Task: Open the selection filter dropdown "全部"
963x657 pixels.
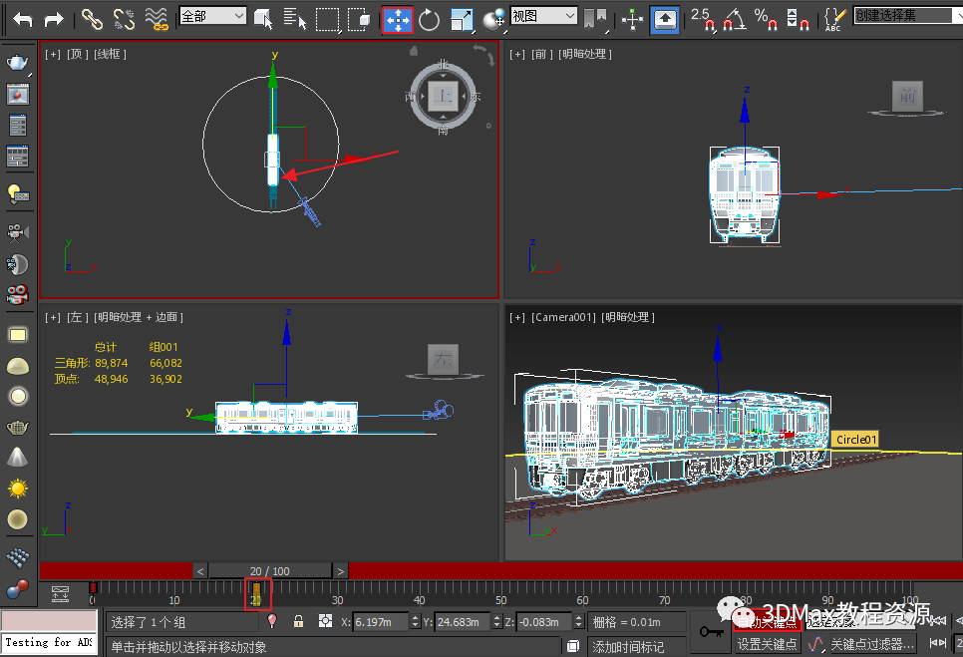Action: pyautogui.click(x=212, y=16)
